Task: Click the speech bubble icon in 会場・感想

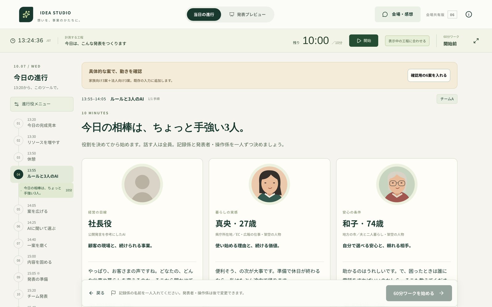Action: coord(385,14)
